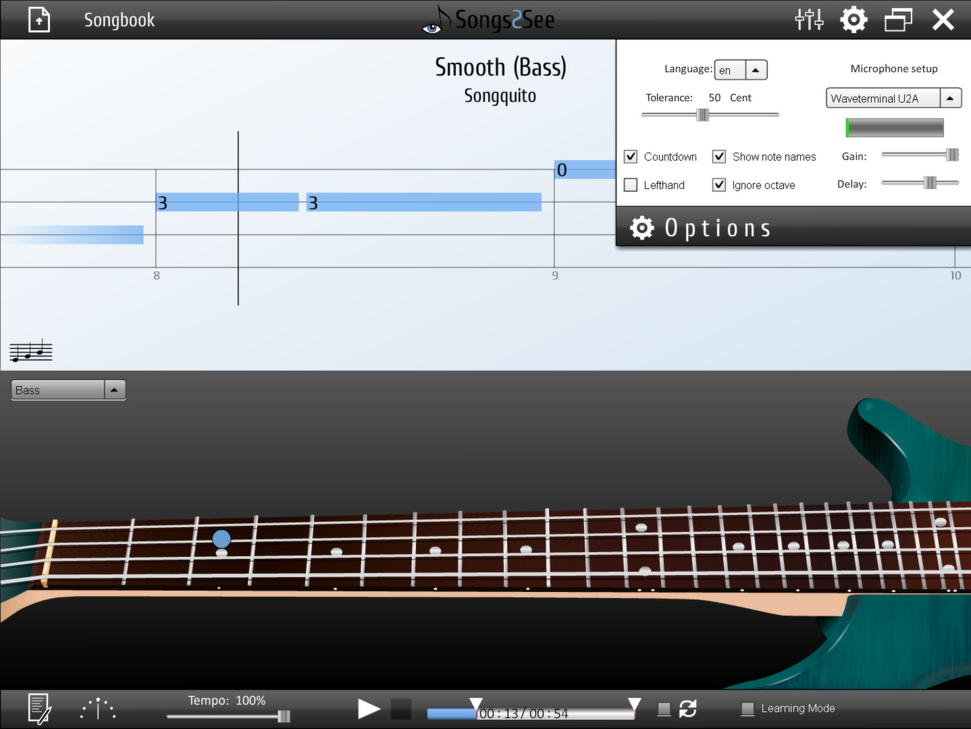Disable the Countdown option
The image size is (971, 729).
[630, 156]
